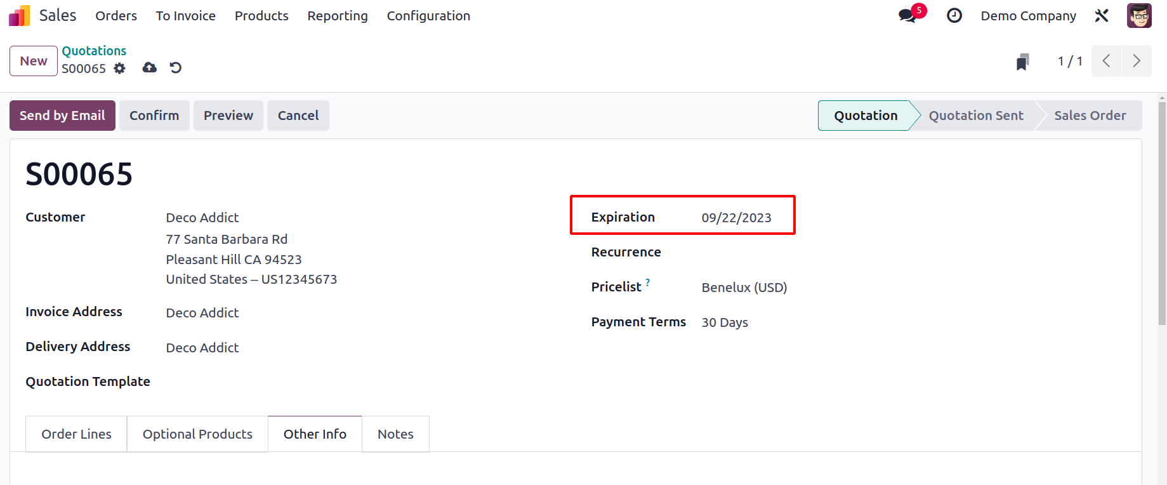Open the clock activities icon

(954, 16)
